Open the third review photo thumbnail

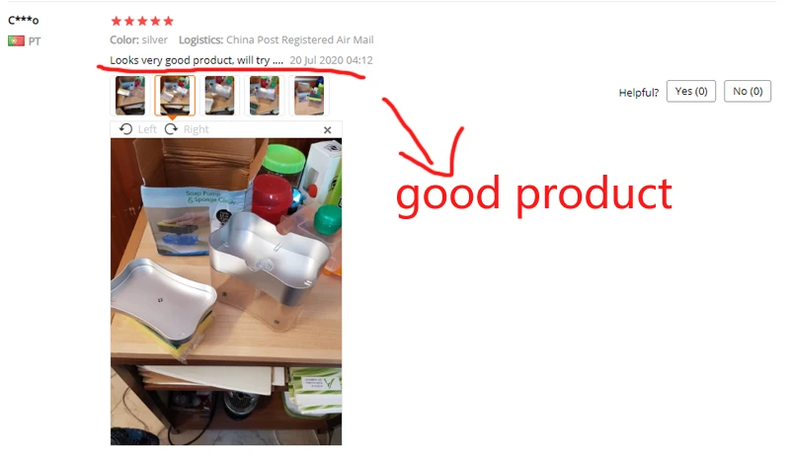click(219, 95)
